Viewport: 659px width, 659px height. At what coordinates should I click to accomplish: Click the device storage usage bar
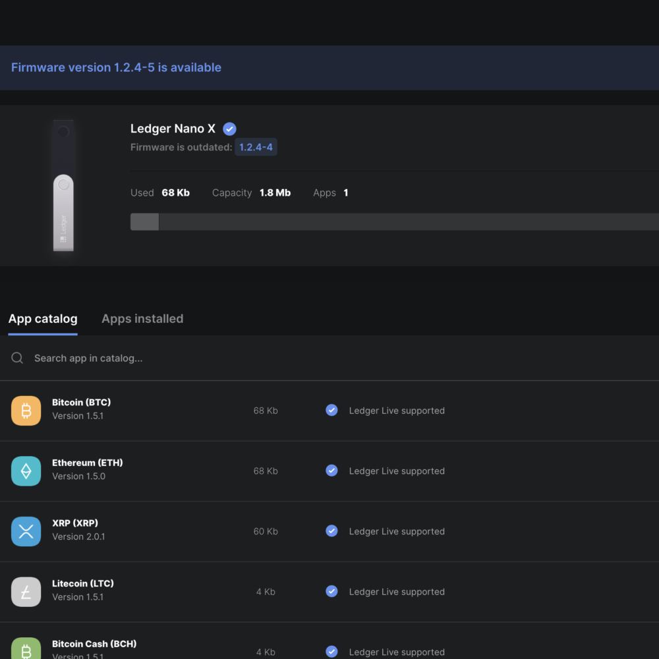[394, 222]
